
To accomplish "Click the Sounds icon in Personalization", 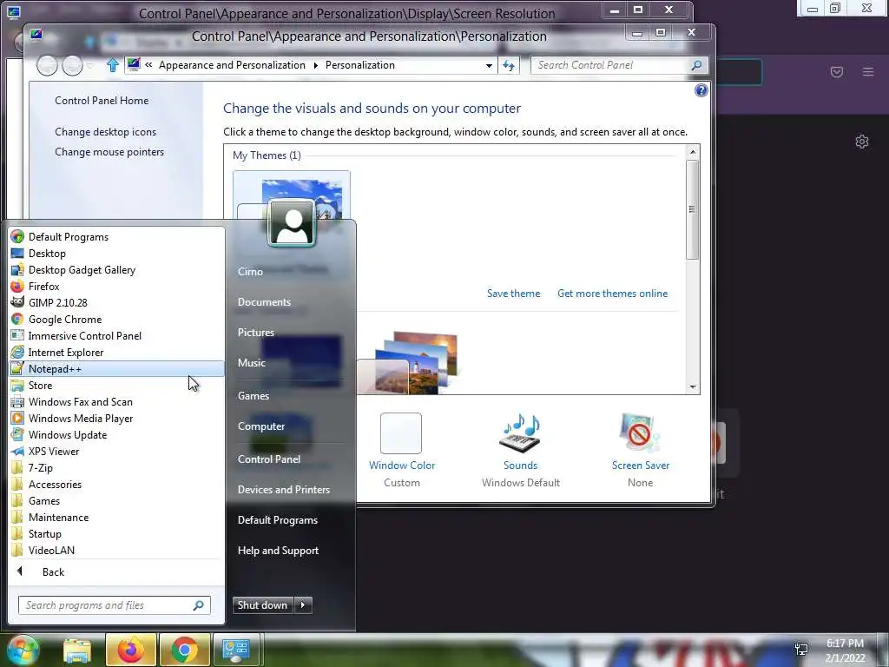I will [x=521, y=433].
